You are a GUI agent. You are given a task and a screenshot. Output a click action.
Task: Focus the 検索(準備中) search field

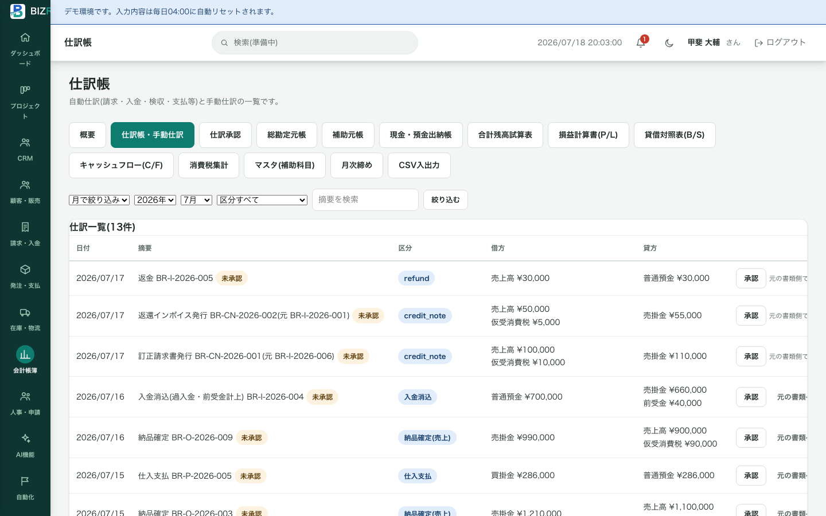[315, 42]
